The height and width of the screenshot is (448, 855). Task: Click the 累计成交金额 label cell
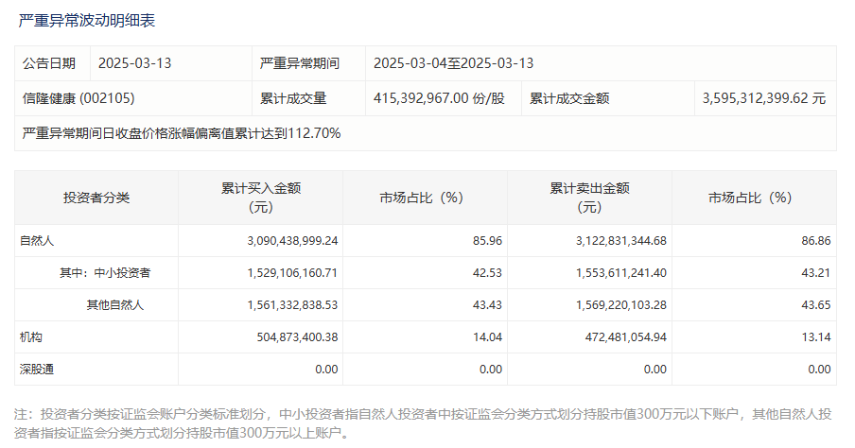pos(568,97)
